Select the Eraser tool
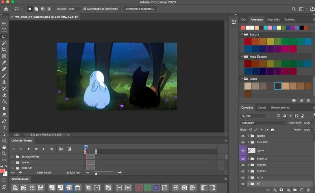Screen dimensions: 315x193 pos(4,95)
